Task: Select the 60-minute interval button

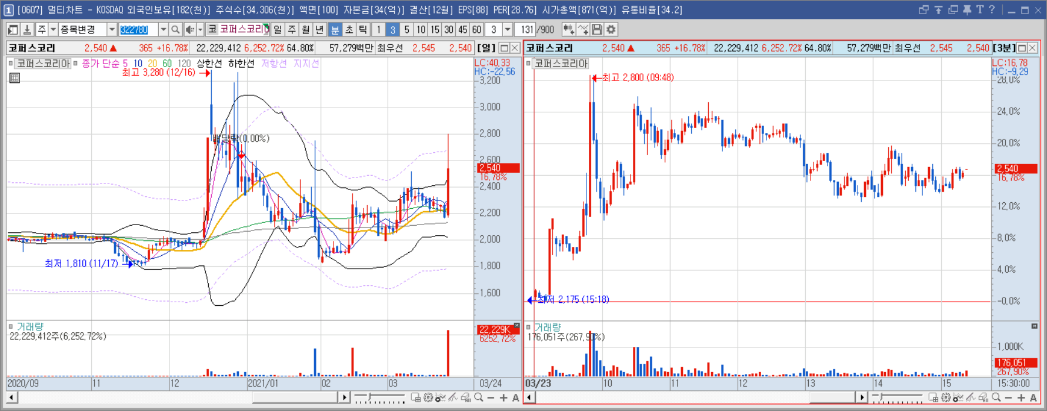Action: [476, 29]
